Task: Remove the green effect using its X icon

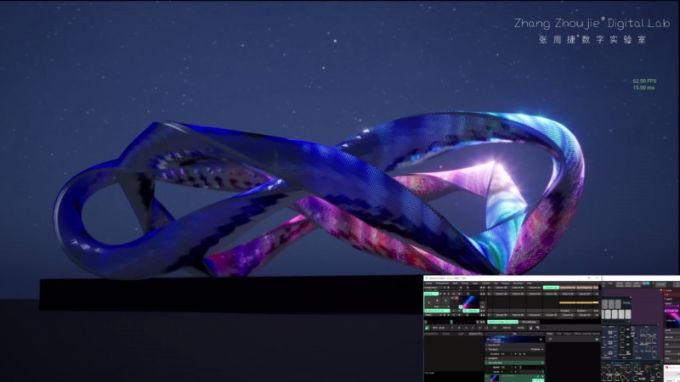Action: click(542, 362)
